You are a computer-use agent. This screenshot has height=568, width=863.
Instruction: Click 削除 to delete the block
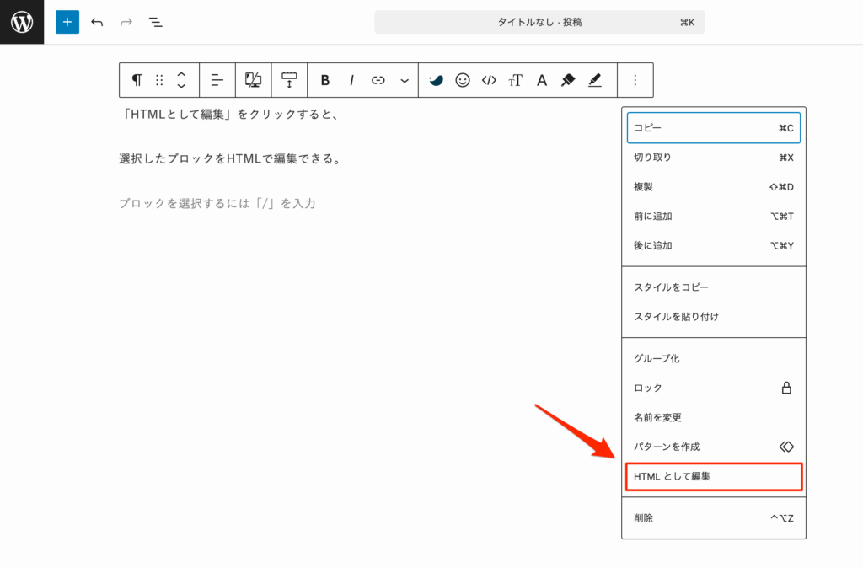click(713, 518)
